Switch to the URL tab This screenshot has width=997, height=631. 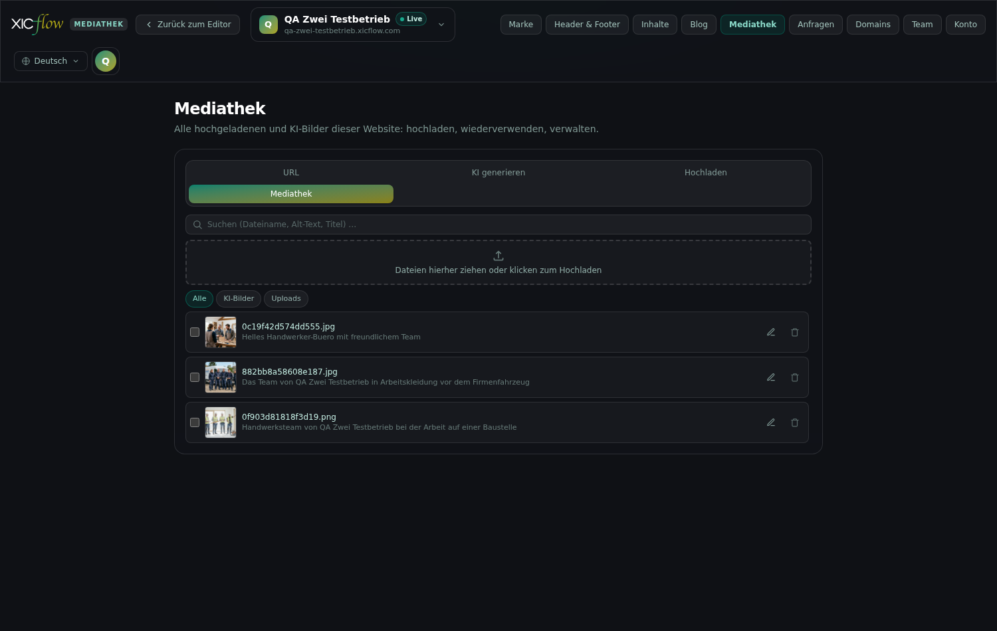pyautogui.click(x=291, y=173)
